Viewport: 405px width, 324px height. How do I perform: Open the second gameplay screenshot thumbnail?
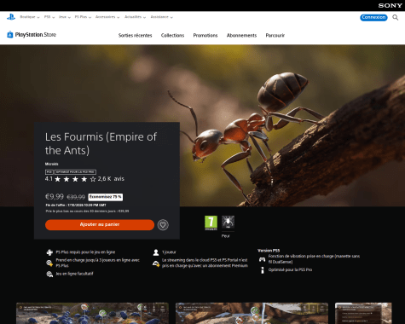(252, 313)
